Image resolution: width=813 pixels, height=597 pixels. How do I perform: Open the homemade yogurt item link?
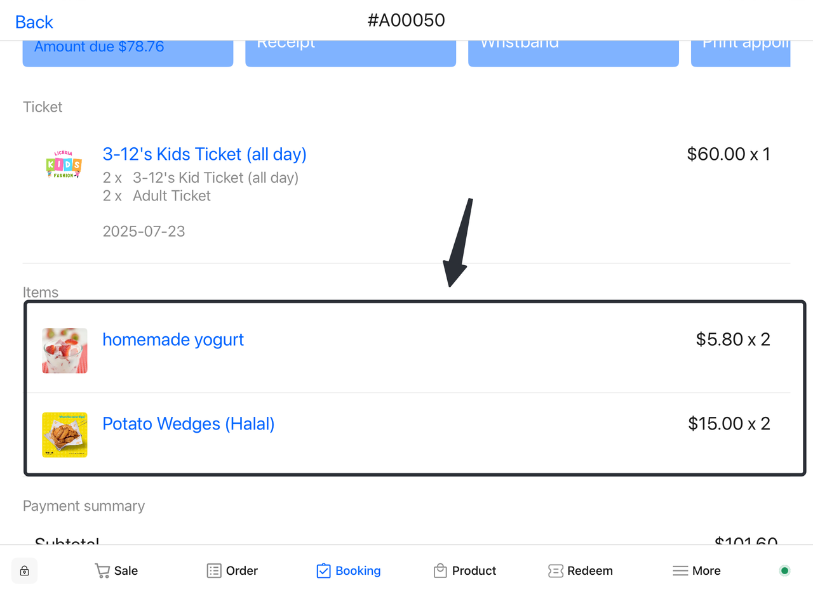pos(173,339)
